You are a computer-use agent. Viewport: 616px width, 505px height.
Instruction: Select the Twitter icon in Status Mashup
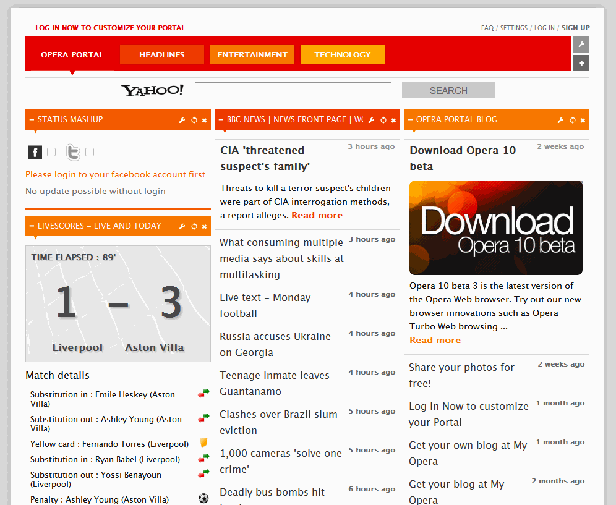pos(74,152)
